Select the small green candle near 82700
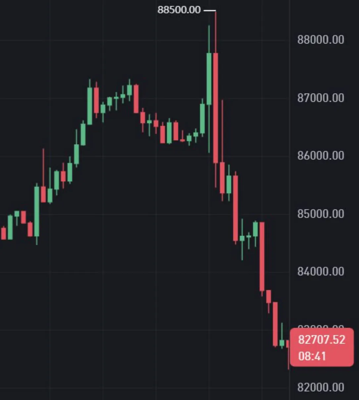This screenshot has height=400, width=359. 282,343
